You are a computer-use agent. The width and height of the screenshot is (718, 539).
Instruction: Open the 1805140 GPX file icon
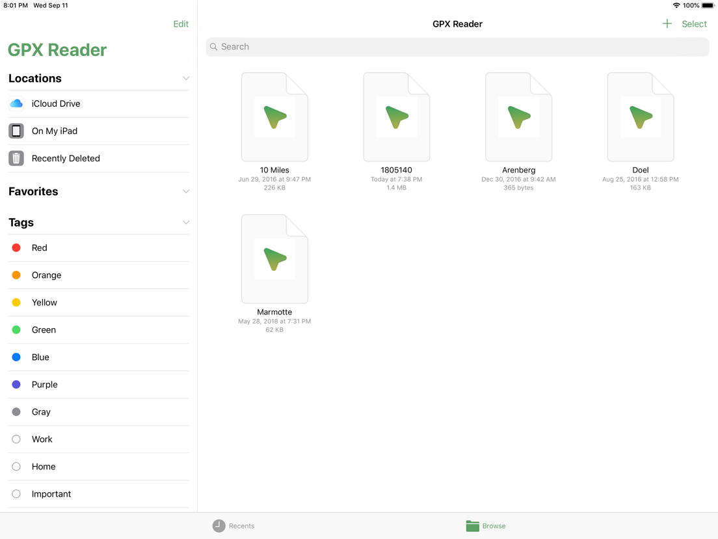(x=396, y=117)
